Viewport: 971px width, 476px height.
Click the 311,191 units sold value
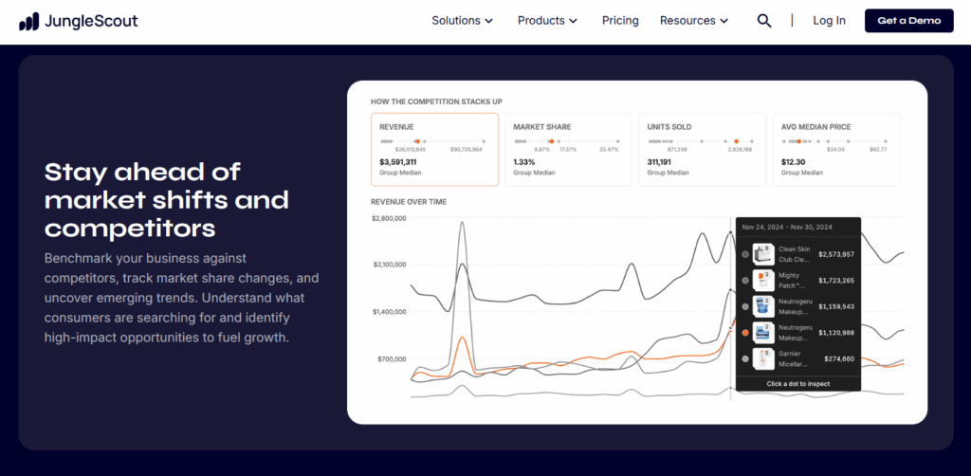[661, 162]
